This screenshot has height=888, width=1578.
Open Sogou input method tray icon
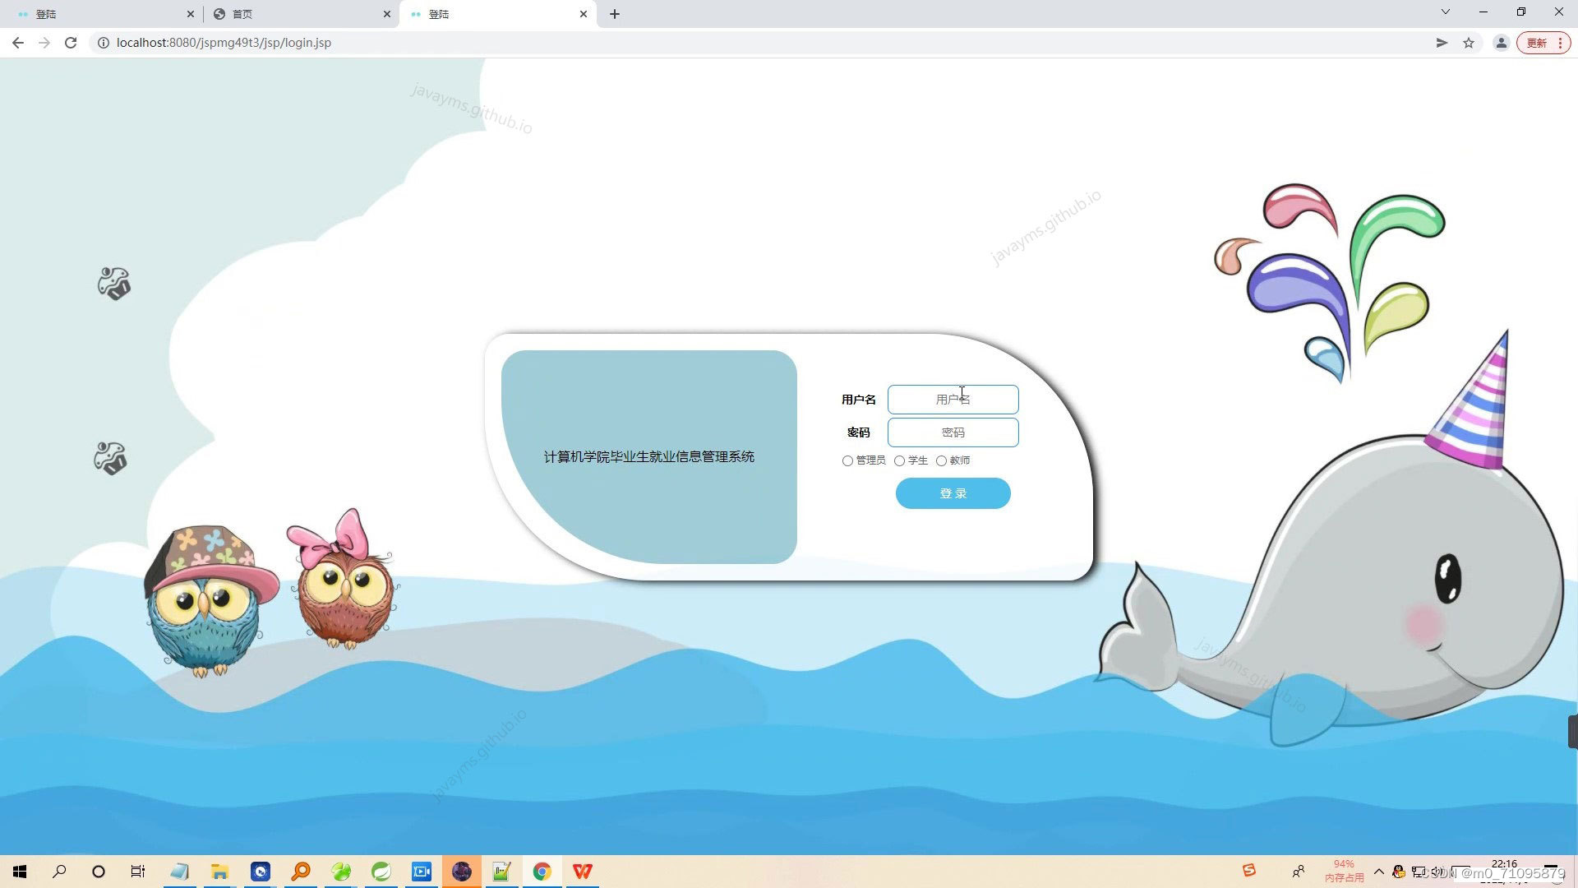1248,871
